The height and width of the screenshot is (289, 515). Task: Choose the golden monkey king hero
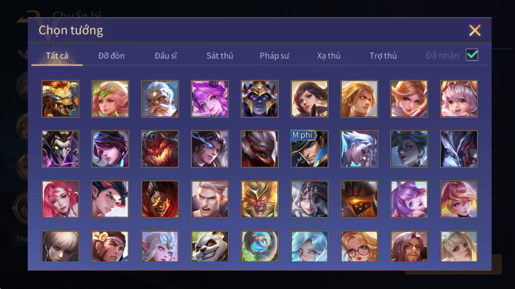[x=259, y=199]
